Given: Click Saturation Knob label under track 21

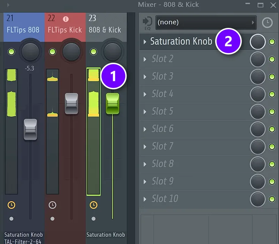Looking at the screenshot, I should click(23, 235).
